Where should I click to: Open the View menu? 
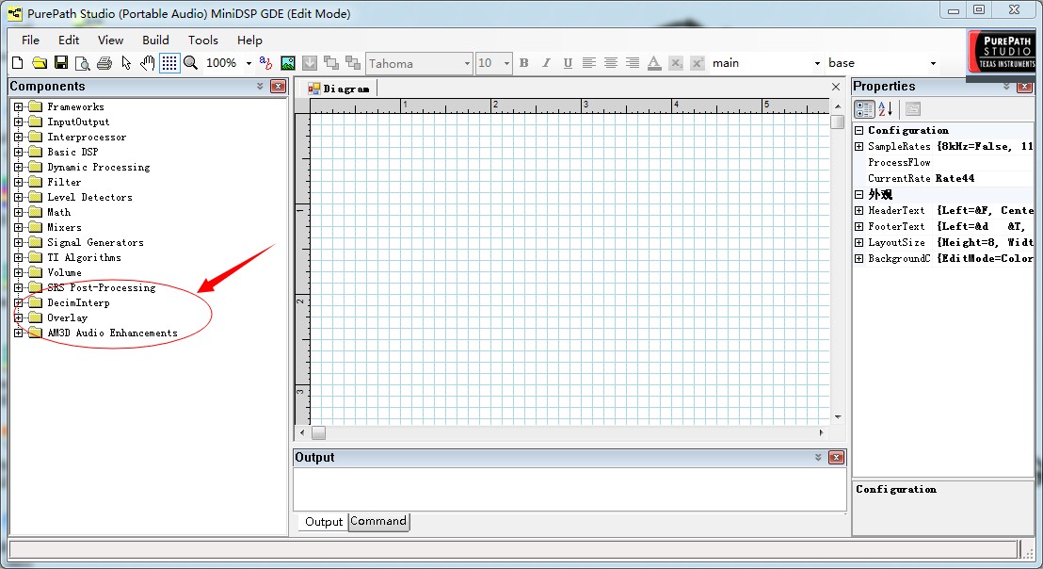110,40
